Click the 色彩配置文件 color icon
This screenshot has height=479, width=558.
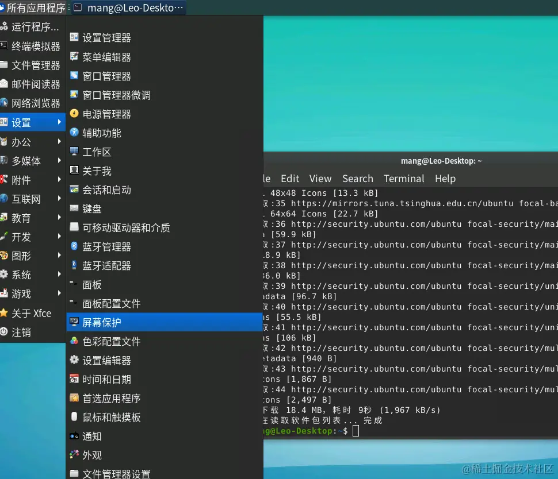click(74, 341)
